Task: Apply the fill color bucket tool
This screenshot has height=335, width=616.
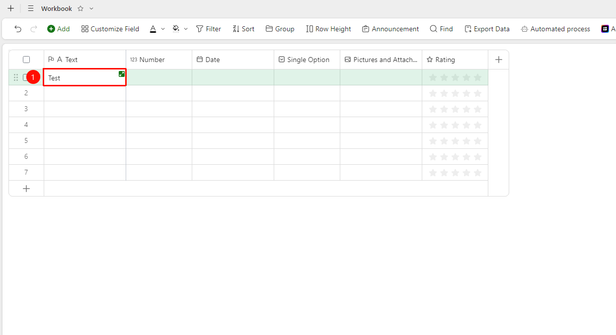Action: [176, 29]
